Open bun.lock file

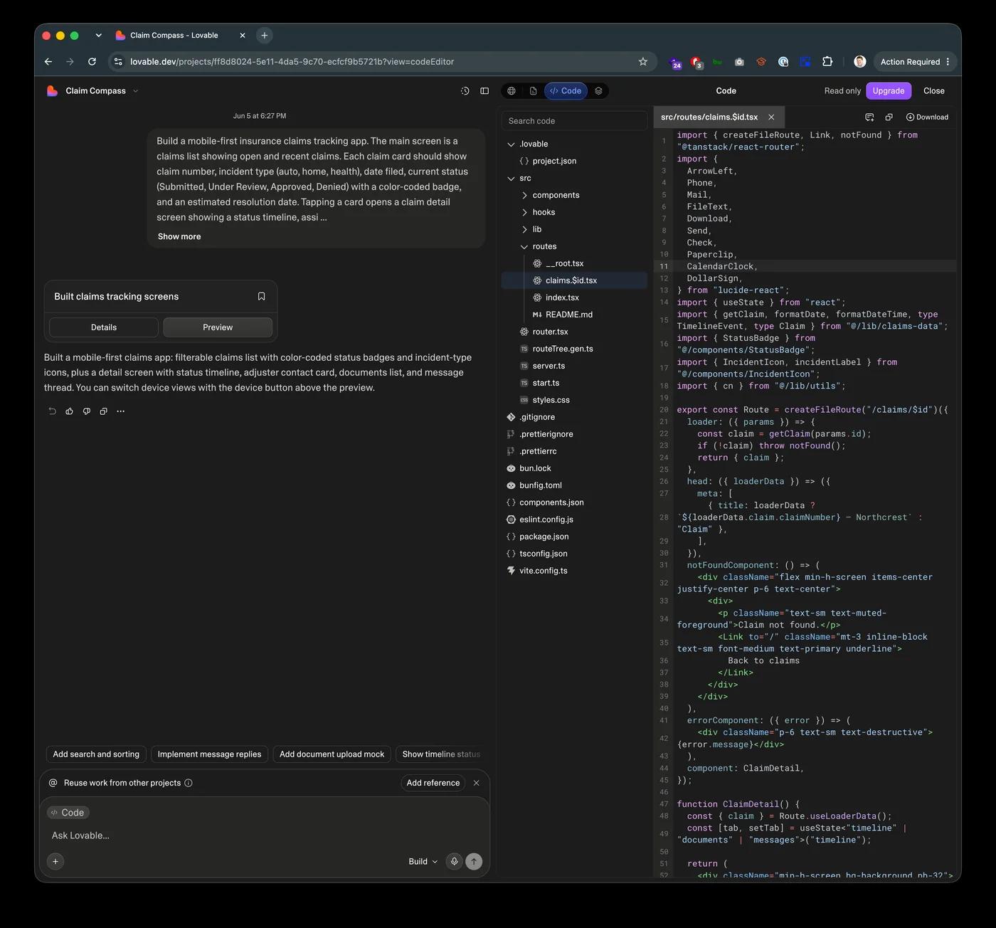[x=535, y=468]
